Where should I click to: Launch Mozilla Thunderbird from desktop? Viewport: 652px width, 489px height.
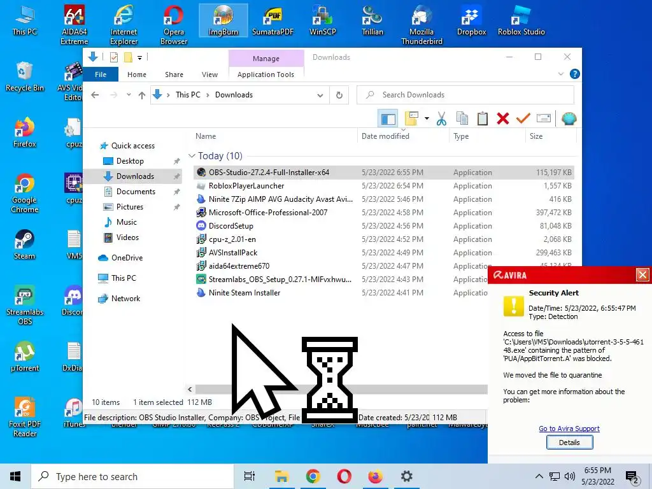point(422,25)
